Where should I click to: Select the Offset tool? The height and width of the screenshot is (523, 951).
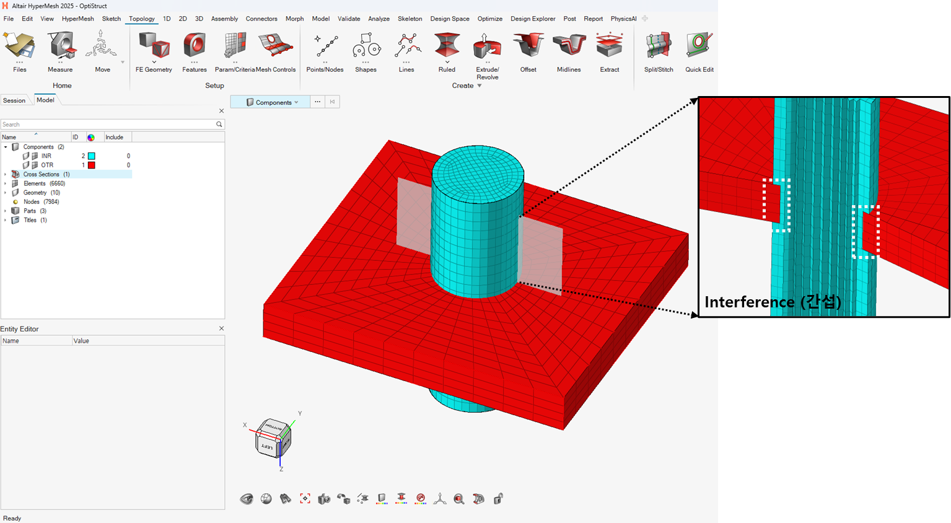pyautogui.click(x=528, y=52)
